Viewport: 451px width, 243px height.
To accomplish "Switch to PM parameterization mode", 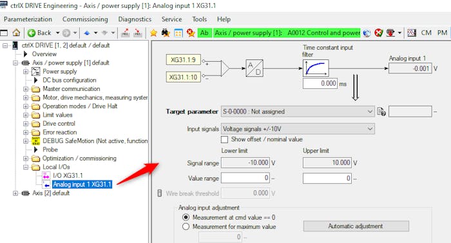I will point(442,33).
